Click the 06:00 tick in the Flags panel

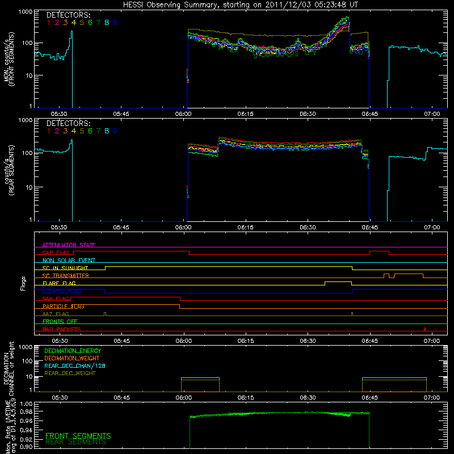pyautogui.click(x=184, y=341)
